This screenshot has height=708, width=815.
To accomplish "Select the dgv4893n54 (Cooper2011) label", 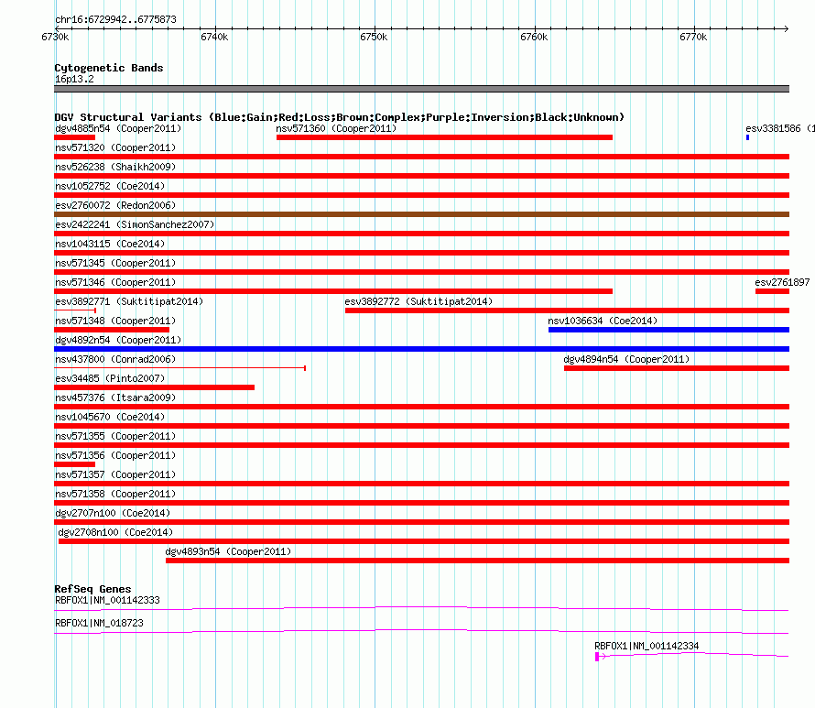I will pyautogui.click(x=228, y=551).
